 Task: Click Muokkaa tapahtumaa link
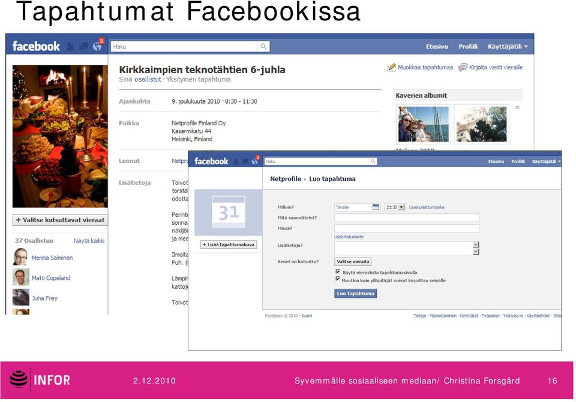coord(425,68)
